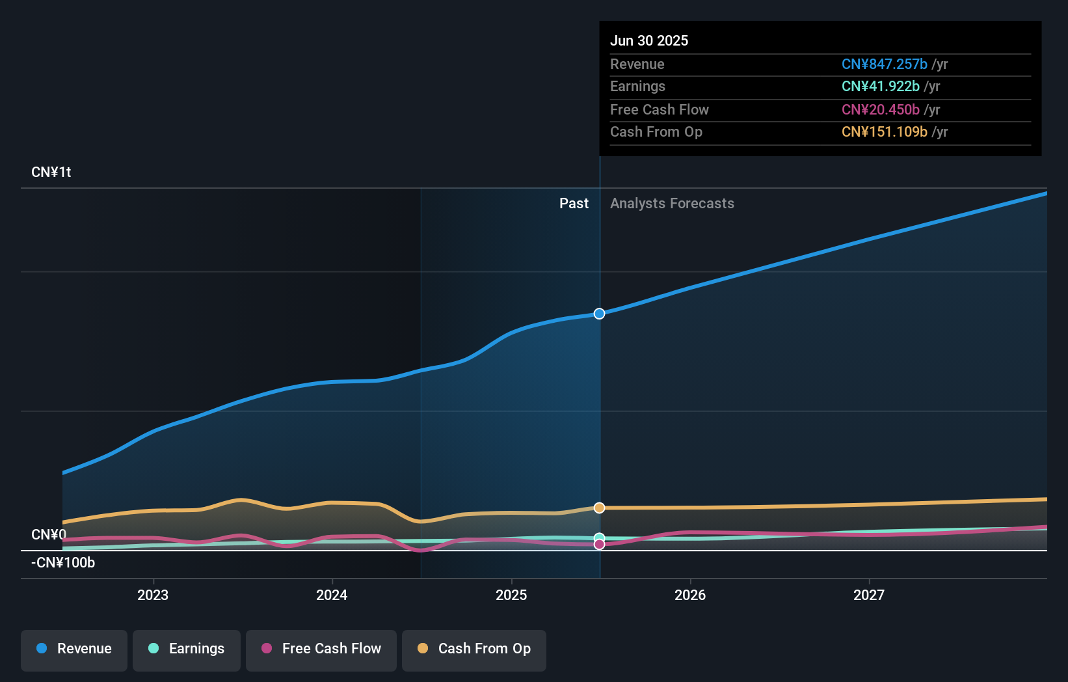
Task: Select the blue Revenue marker on the chart
Action: pyautogui.click(x=598, y=313)
